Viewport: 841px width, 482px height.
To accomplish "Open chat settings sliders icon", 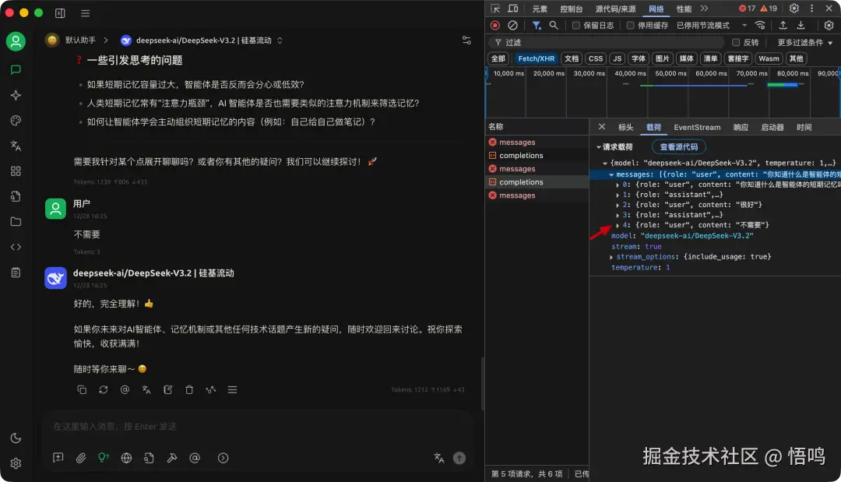I will (466, 40).
